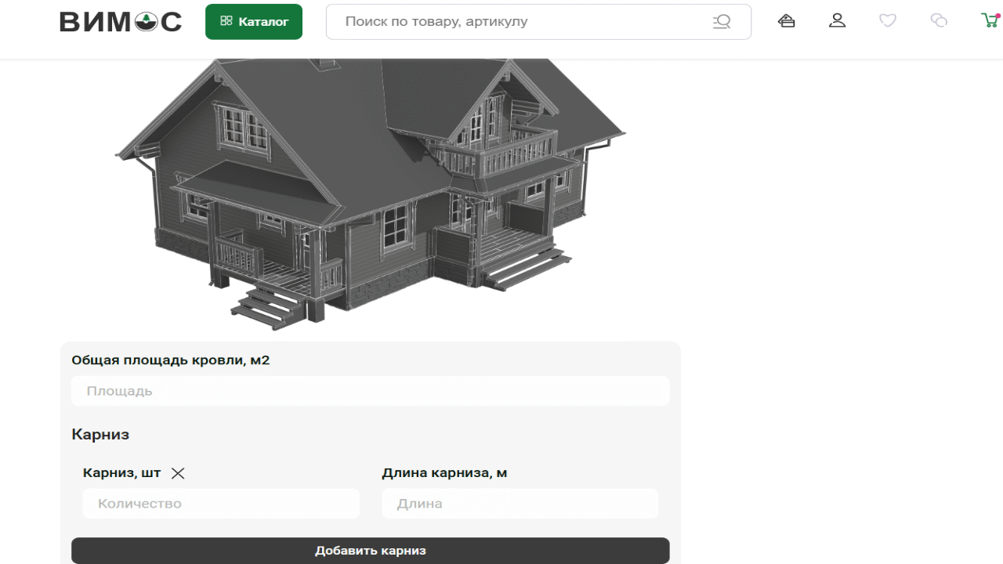The height and width of the screenshot is (564, 1003).
Task: Click the Количество input field
Action: 221,504
